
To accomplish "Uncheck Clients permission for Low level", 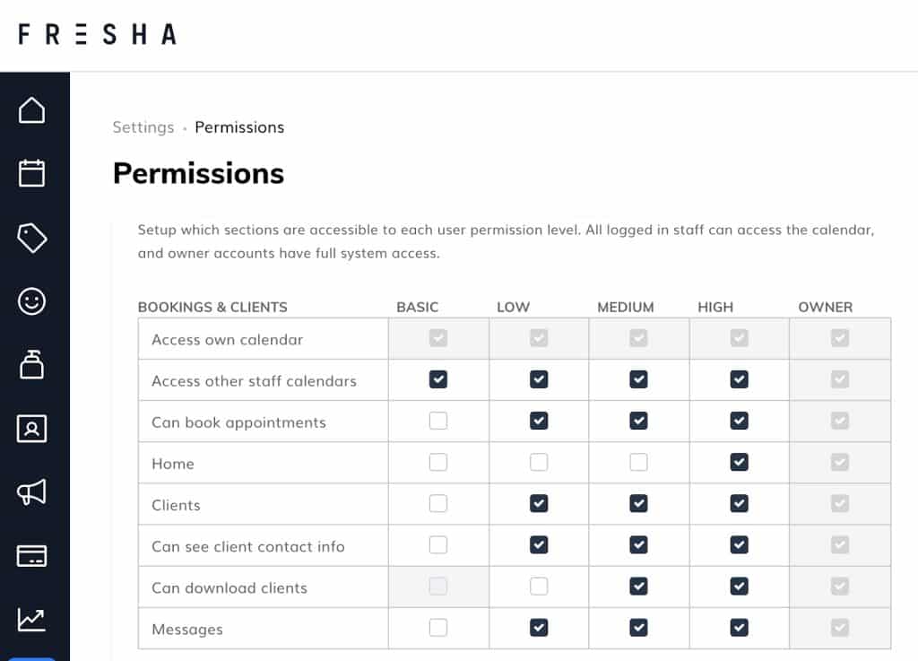I will [539, 503].
